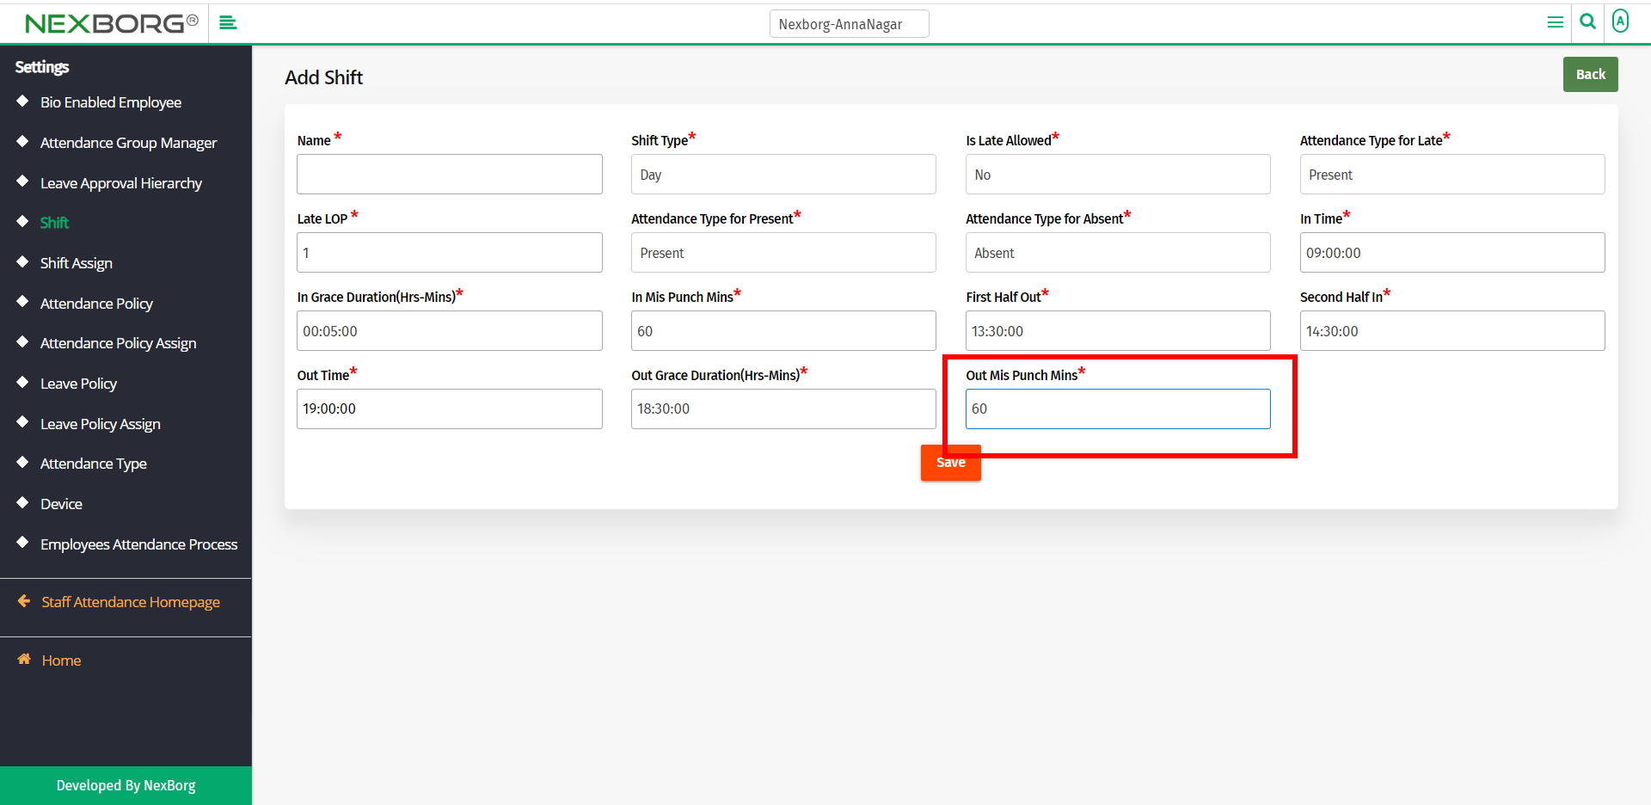Open the Is Late Allowed dropdown
Image resolution: width=1651 pixels, height=805 pixels.
1118,175
